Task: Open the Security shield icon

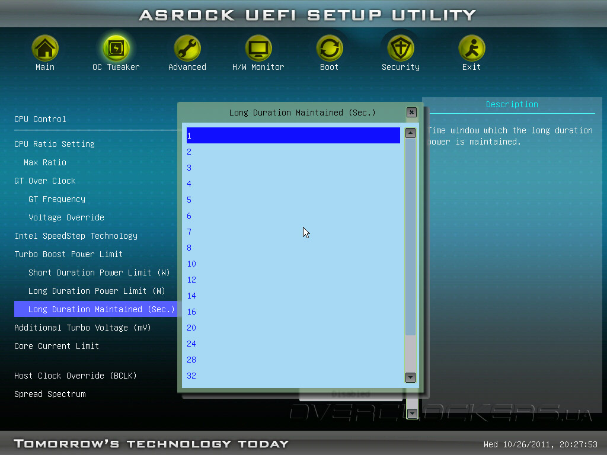Action: pos(401,49)
